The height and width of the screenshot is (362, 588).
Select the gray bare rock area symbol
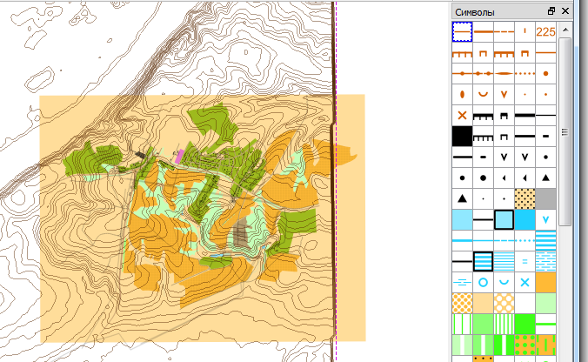(x=545, y=198)
